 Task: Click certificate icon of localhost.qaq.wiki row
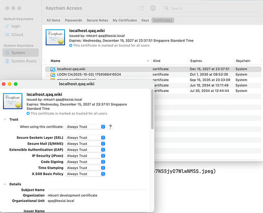[53, 69]
